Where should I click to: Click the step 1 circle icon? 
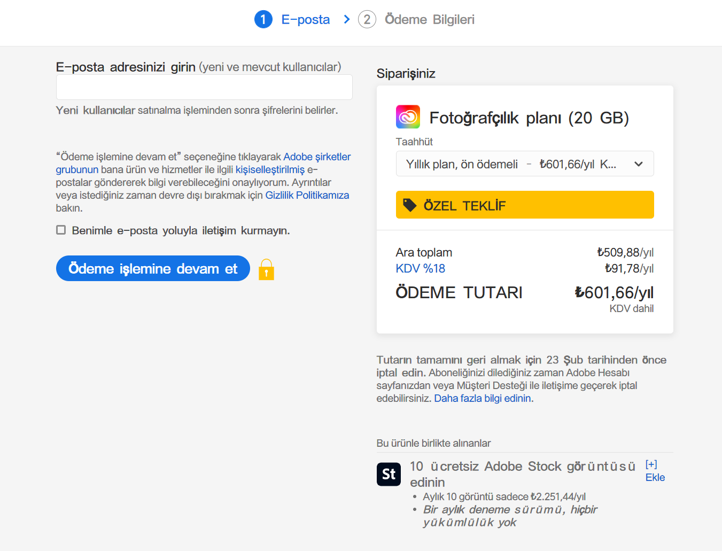point(263,20)
